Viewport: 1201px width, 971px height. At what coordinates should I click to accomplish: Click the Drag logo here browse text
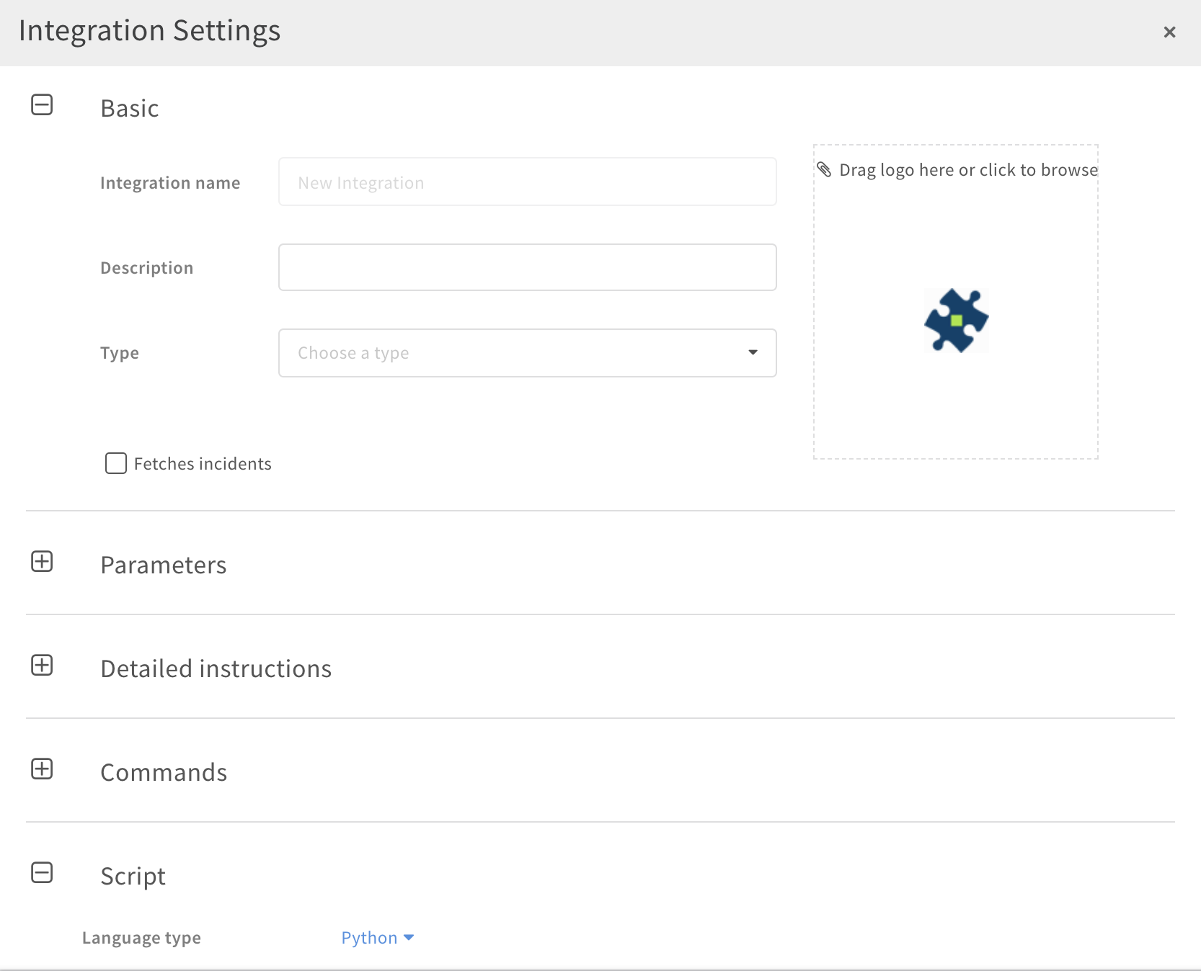(968, 170)
